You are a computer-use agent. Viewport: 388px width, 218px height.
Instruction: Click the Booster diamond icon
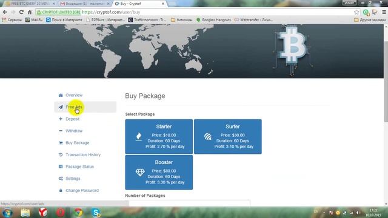click(140, 172)
